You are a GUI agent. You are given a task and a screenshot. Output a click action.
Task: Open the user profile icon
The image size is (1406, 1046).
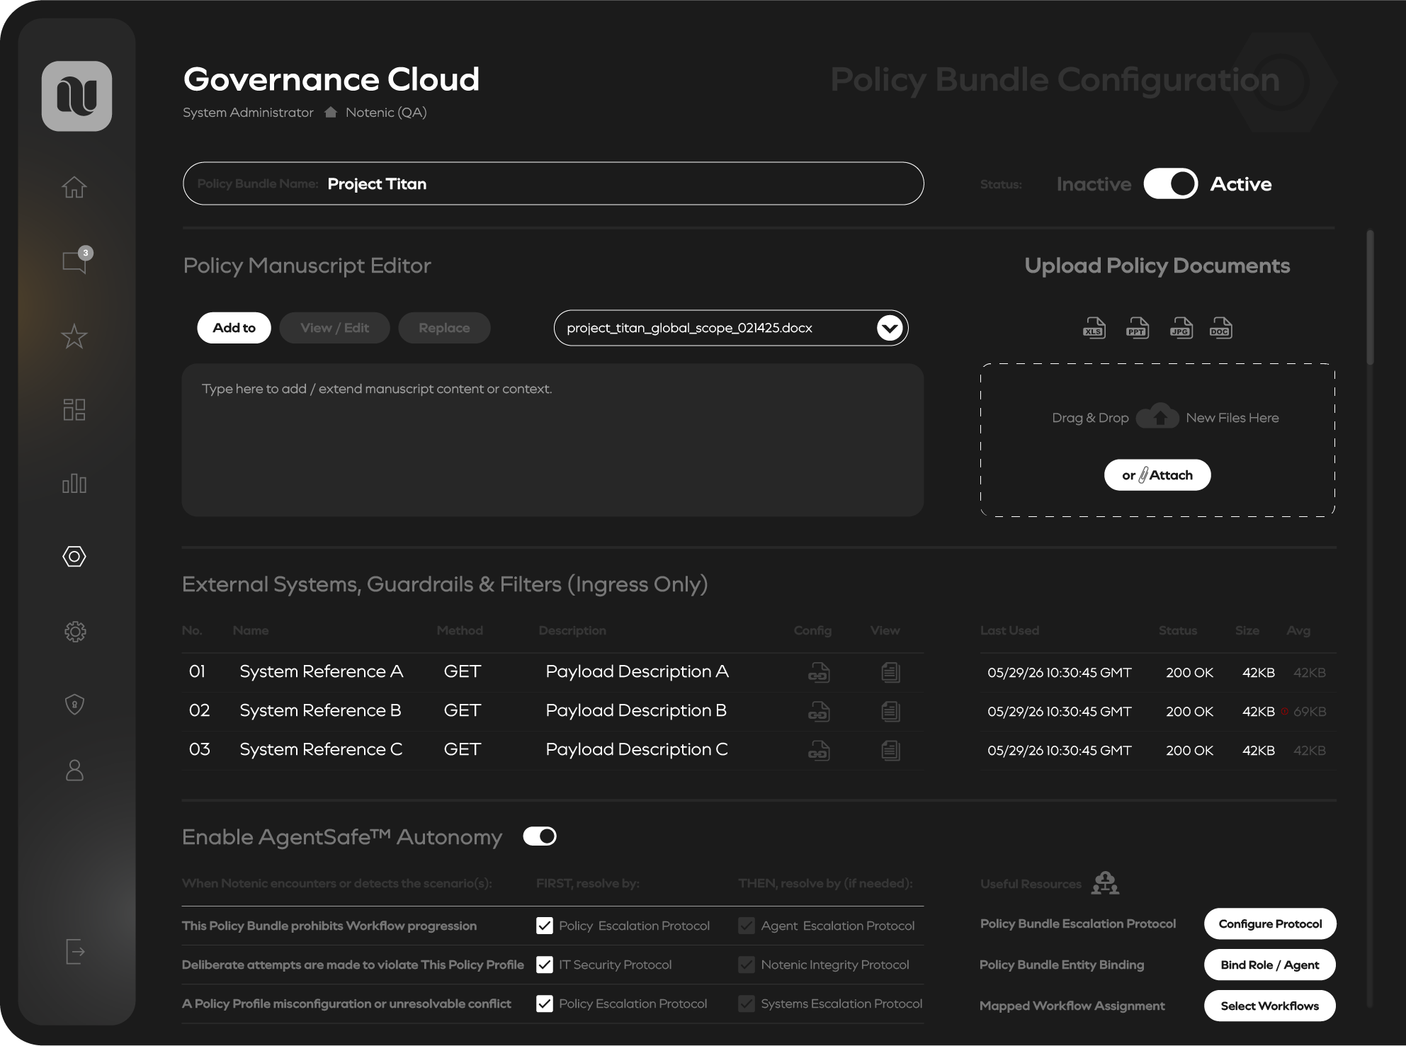click(74, 771)
